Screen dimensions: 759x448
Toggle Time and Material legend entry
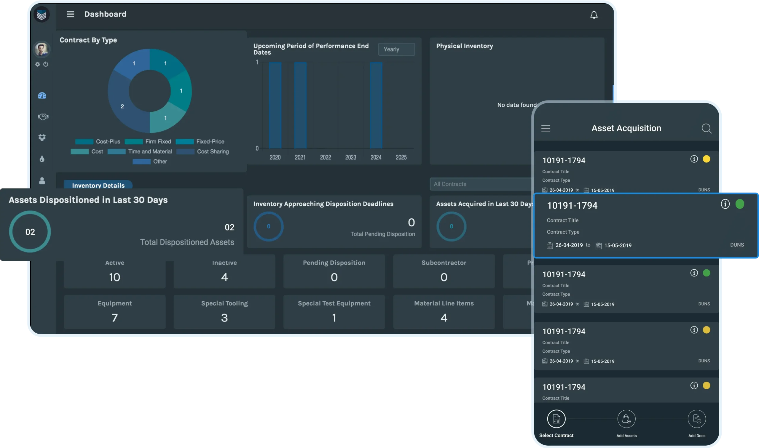pyautogui.click(x=140, y=151)
